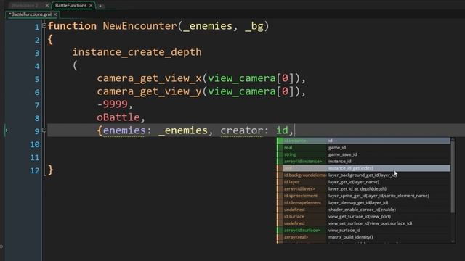This screenshot has width=465, height=261.
Task: Click 'view_camera' on line 5
Action: (x=242, y=78)
